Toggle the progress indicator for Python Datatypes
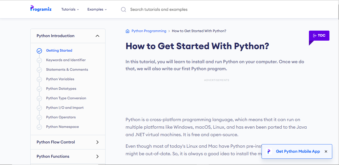Viewport: 339px width, 165px height. [39, 89]
